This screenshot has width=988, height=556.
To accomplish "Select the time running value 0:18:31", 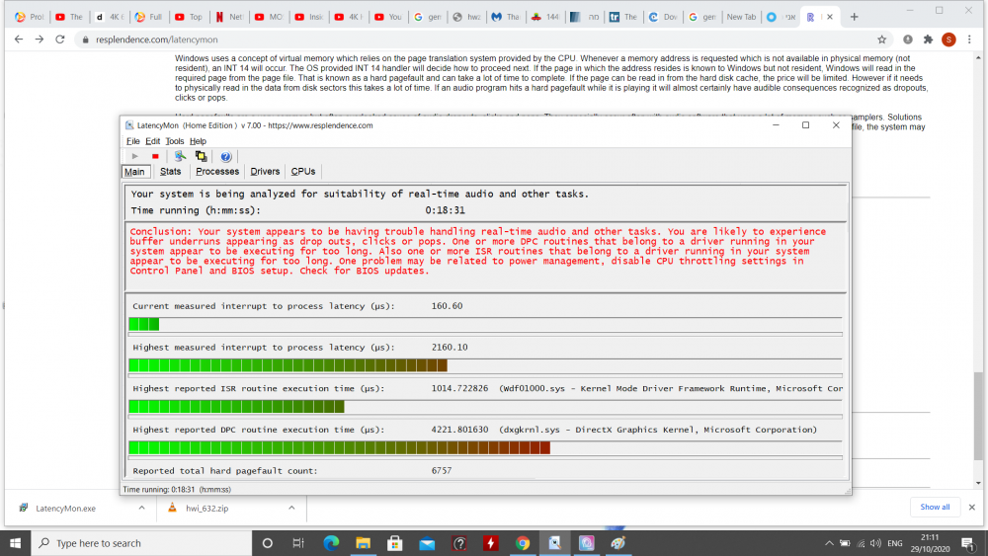I will (x=445, y=210).
